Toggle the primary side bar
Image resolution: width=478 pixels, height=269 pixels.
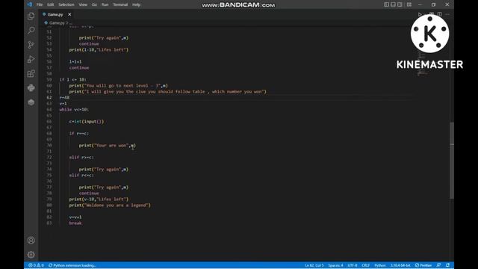[x=386, y=4]
